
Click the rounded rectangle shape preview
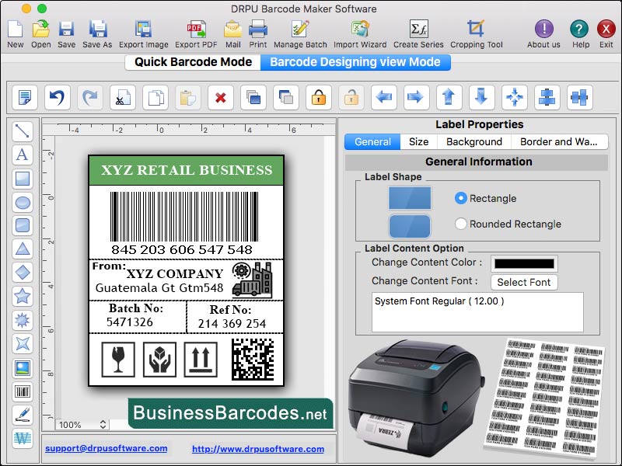[x=410, y=226]
